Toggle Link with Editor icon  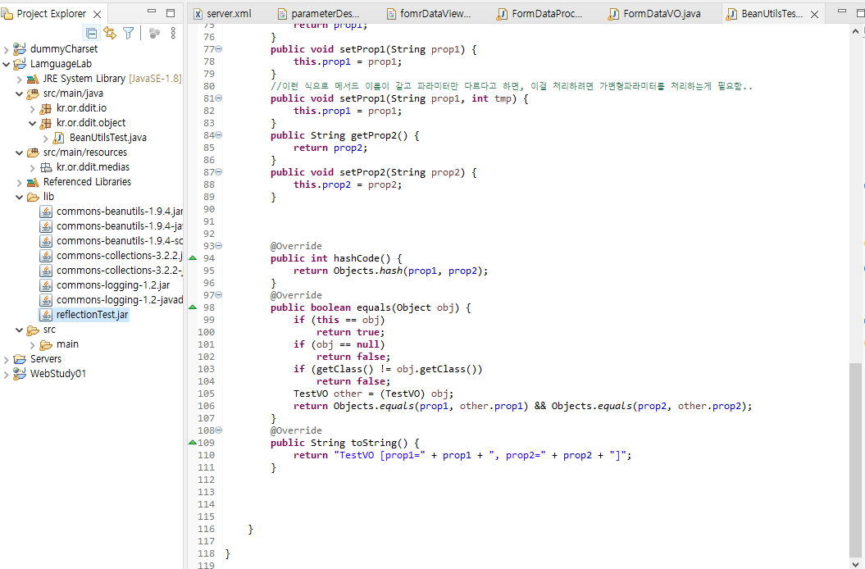click(x=111, y=34)
